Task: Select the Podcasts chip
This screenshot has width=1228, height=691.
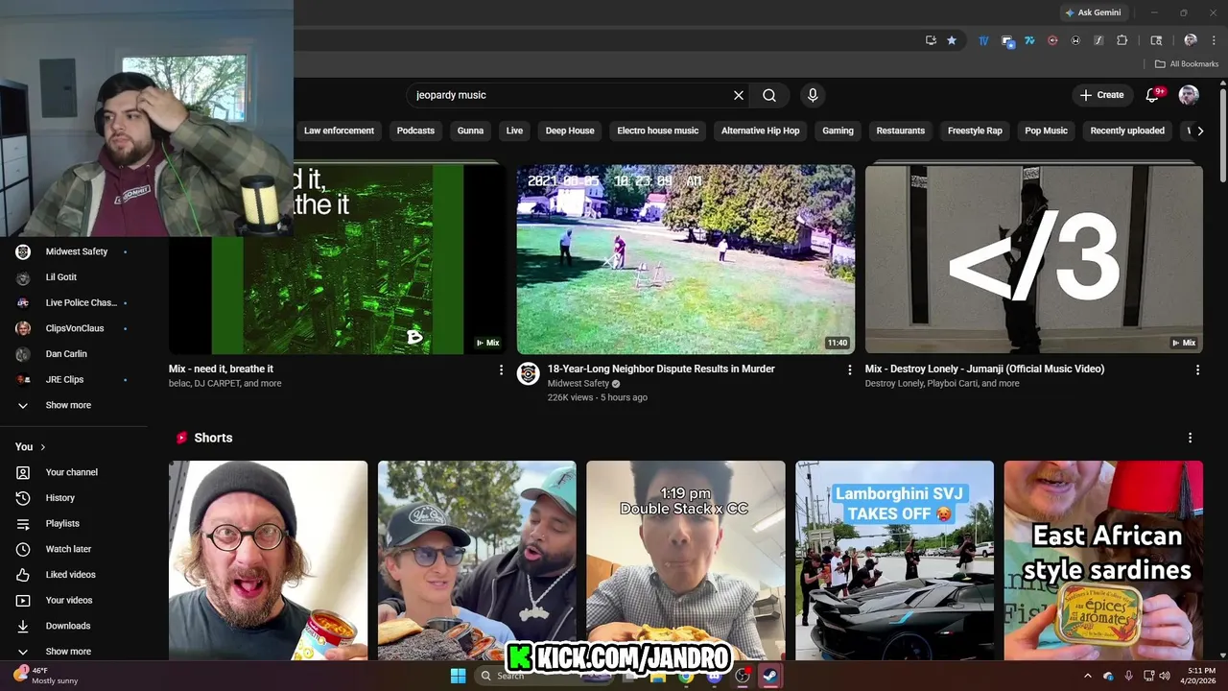Action: point(415,131)
